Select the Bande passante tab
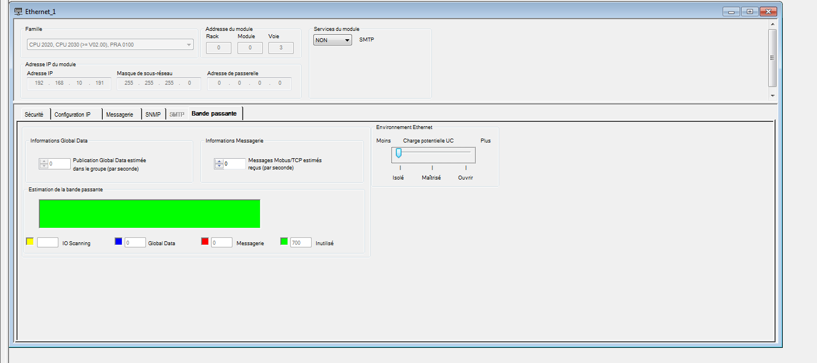The height and width of the screenshot is (363, 817). coord(214,114)
